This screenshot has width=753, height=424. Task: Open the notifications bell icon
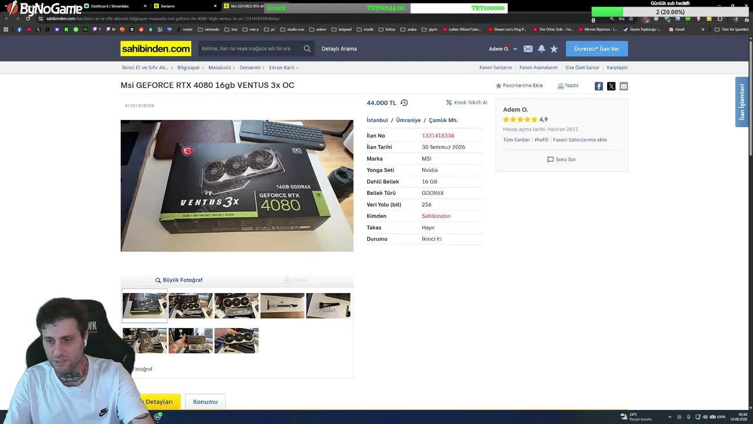point(541,49)
